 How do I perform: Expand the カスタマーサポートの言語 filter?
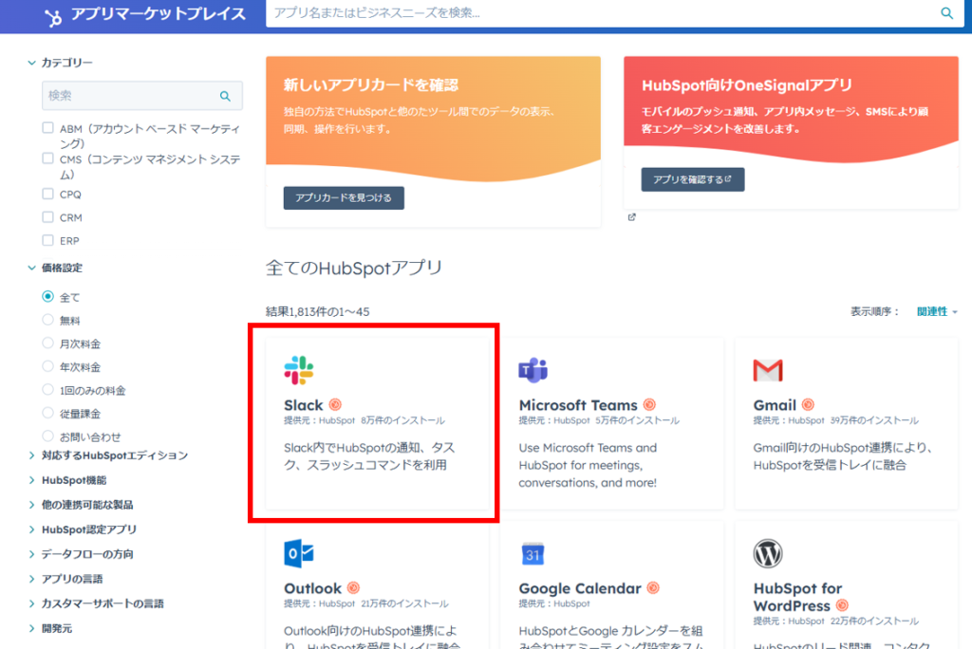pyautogui.click(x=96, y=603)
